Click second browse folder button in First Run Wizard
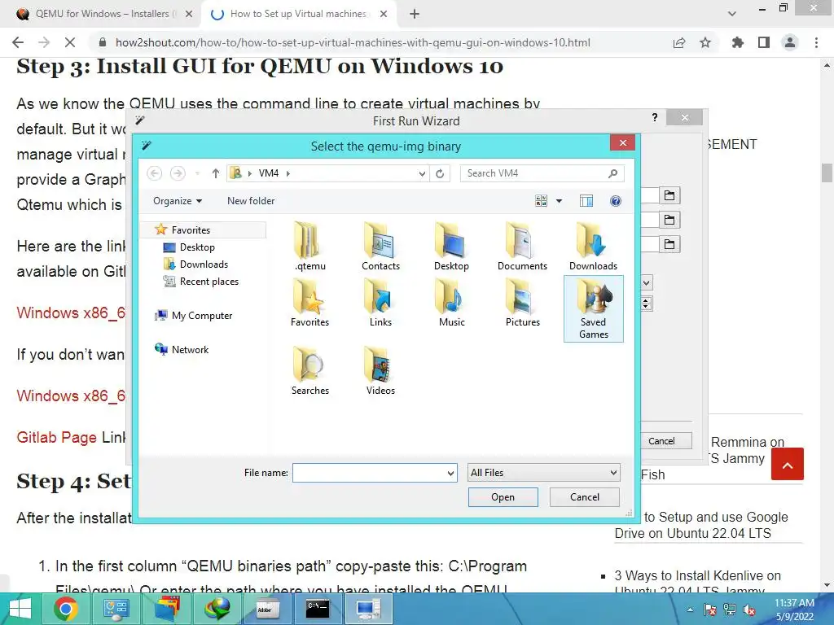The height and width of the screenshot is (625, 834). [x=669, y=220]
